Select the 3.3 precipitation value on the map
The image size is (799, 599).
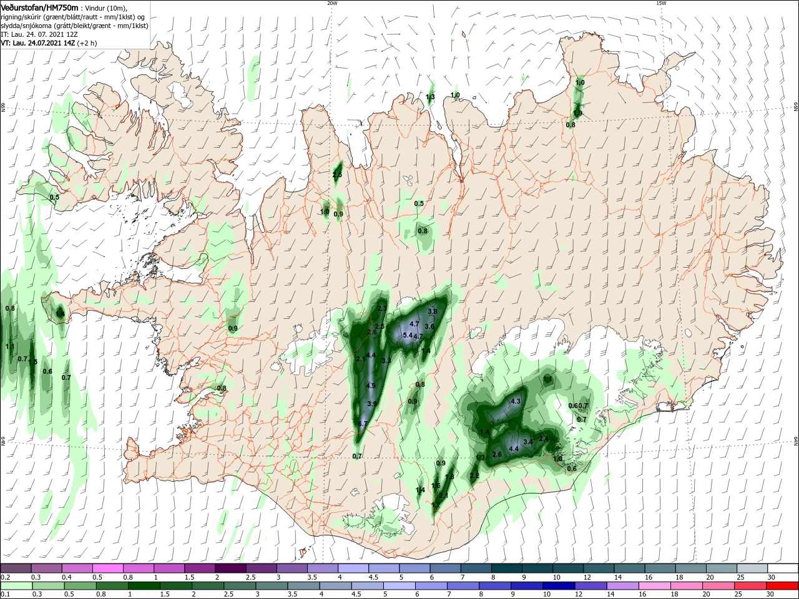pos(386,361)
